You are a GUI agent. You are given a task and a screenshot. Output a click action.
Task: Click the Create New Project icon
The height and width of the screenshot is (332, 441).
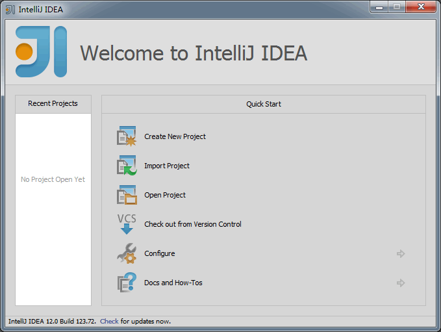click(126, 136)
